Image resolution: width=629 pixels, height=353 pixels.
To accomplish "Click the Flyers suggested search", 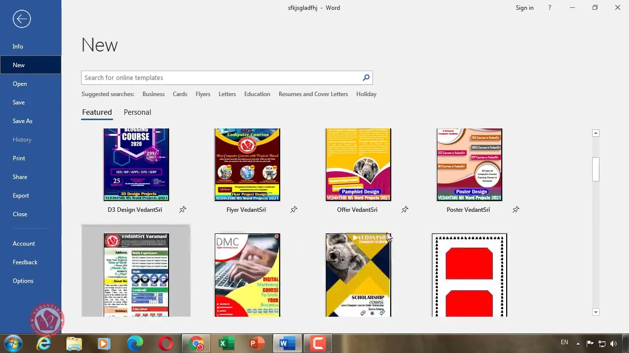I will point(203,94).
